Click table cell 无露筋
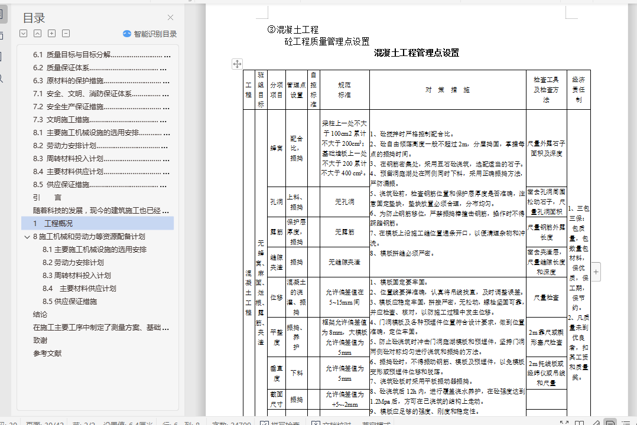This screenshot has height=425, width=637. (x=344, y=232)
